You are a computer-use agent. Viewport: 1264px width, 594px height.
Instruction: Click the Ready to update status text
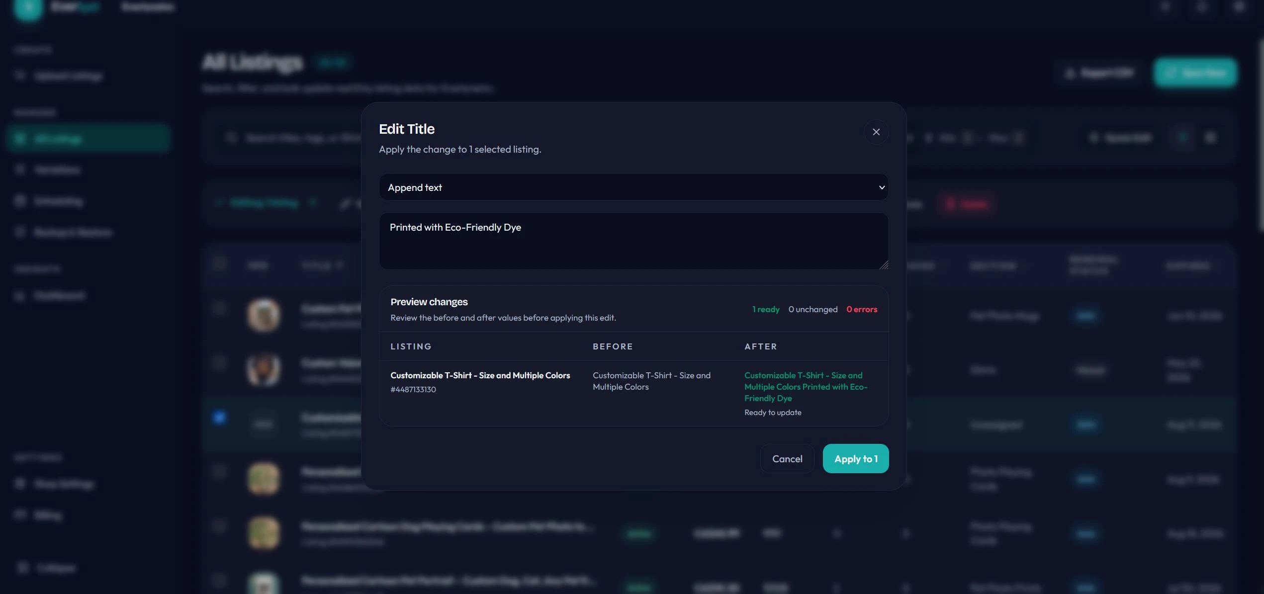click(x=772, y=412)
